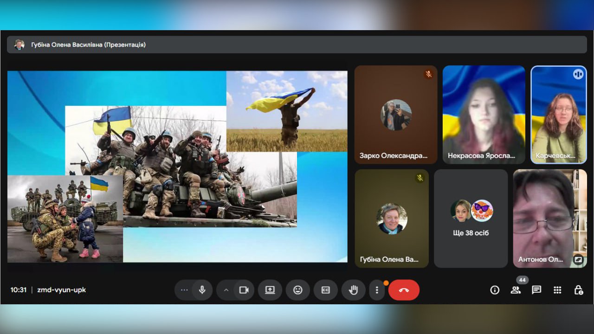This screenshot has width=594, height=334.
Task: Open meeting details info icon
Action: pyautogui.click(x=495, y=290)
